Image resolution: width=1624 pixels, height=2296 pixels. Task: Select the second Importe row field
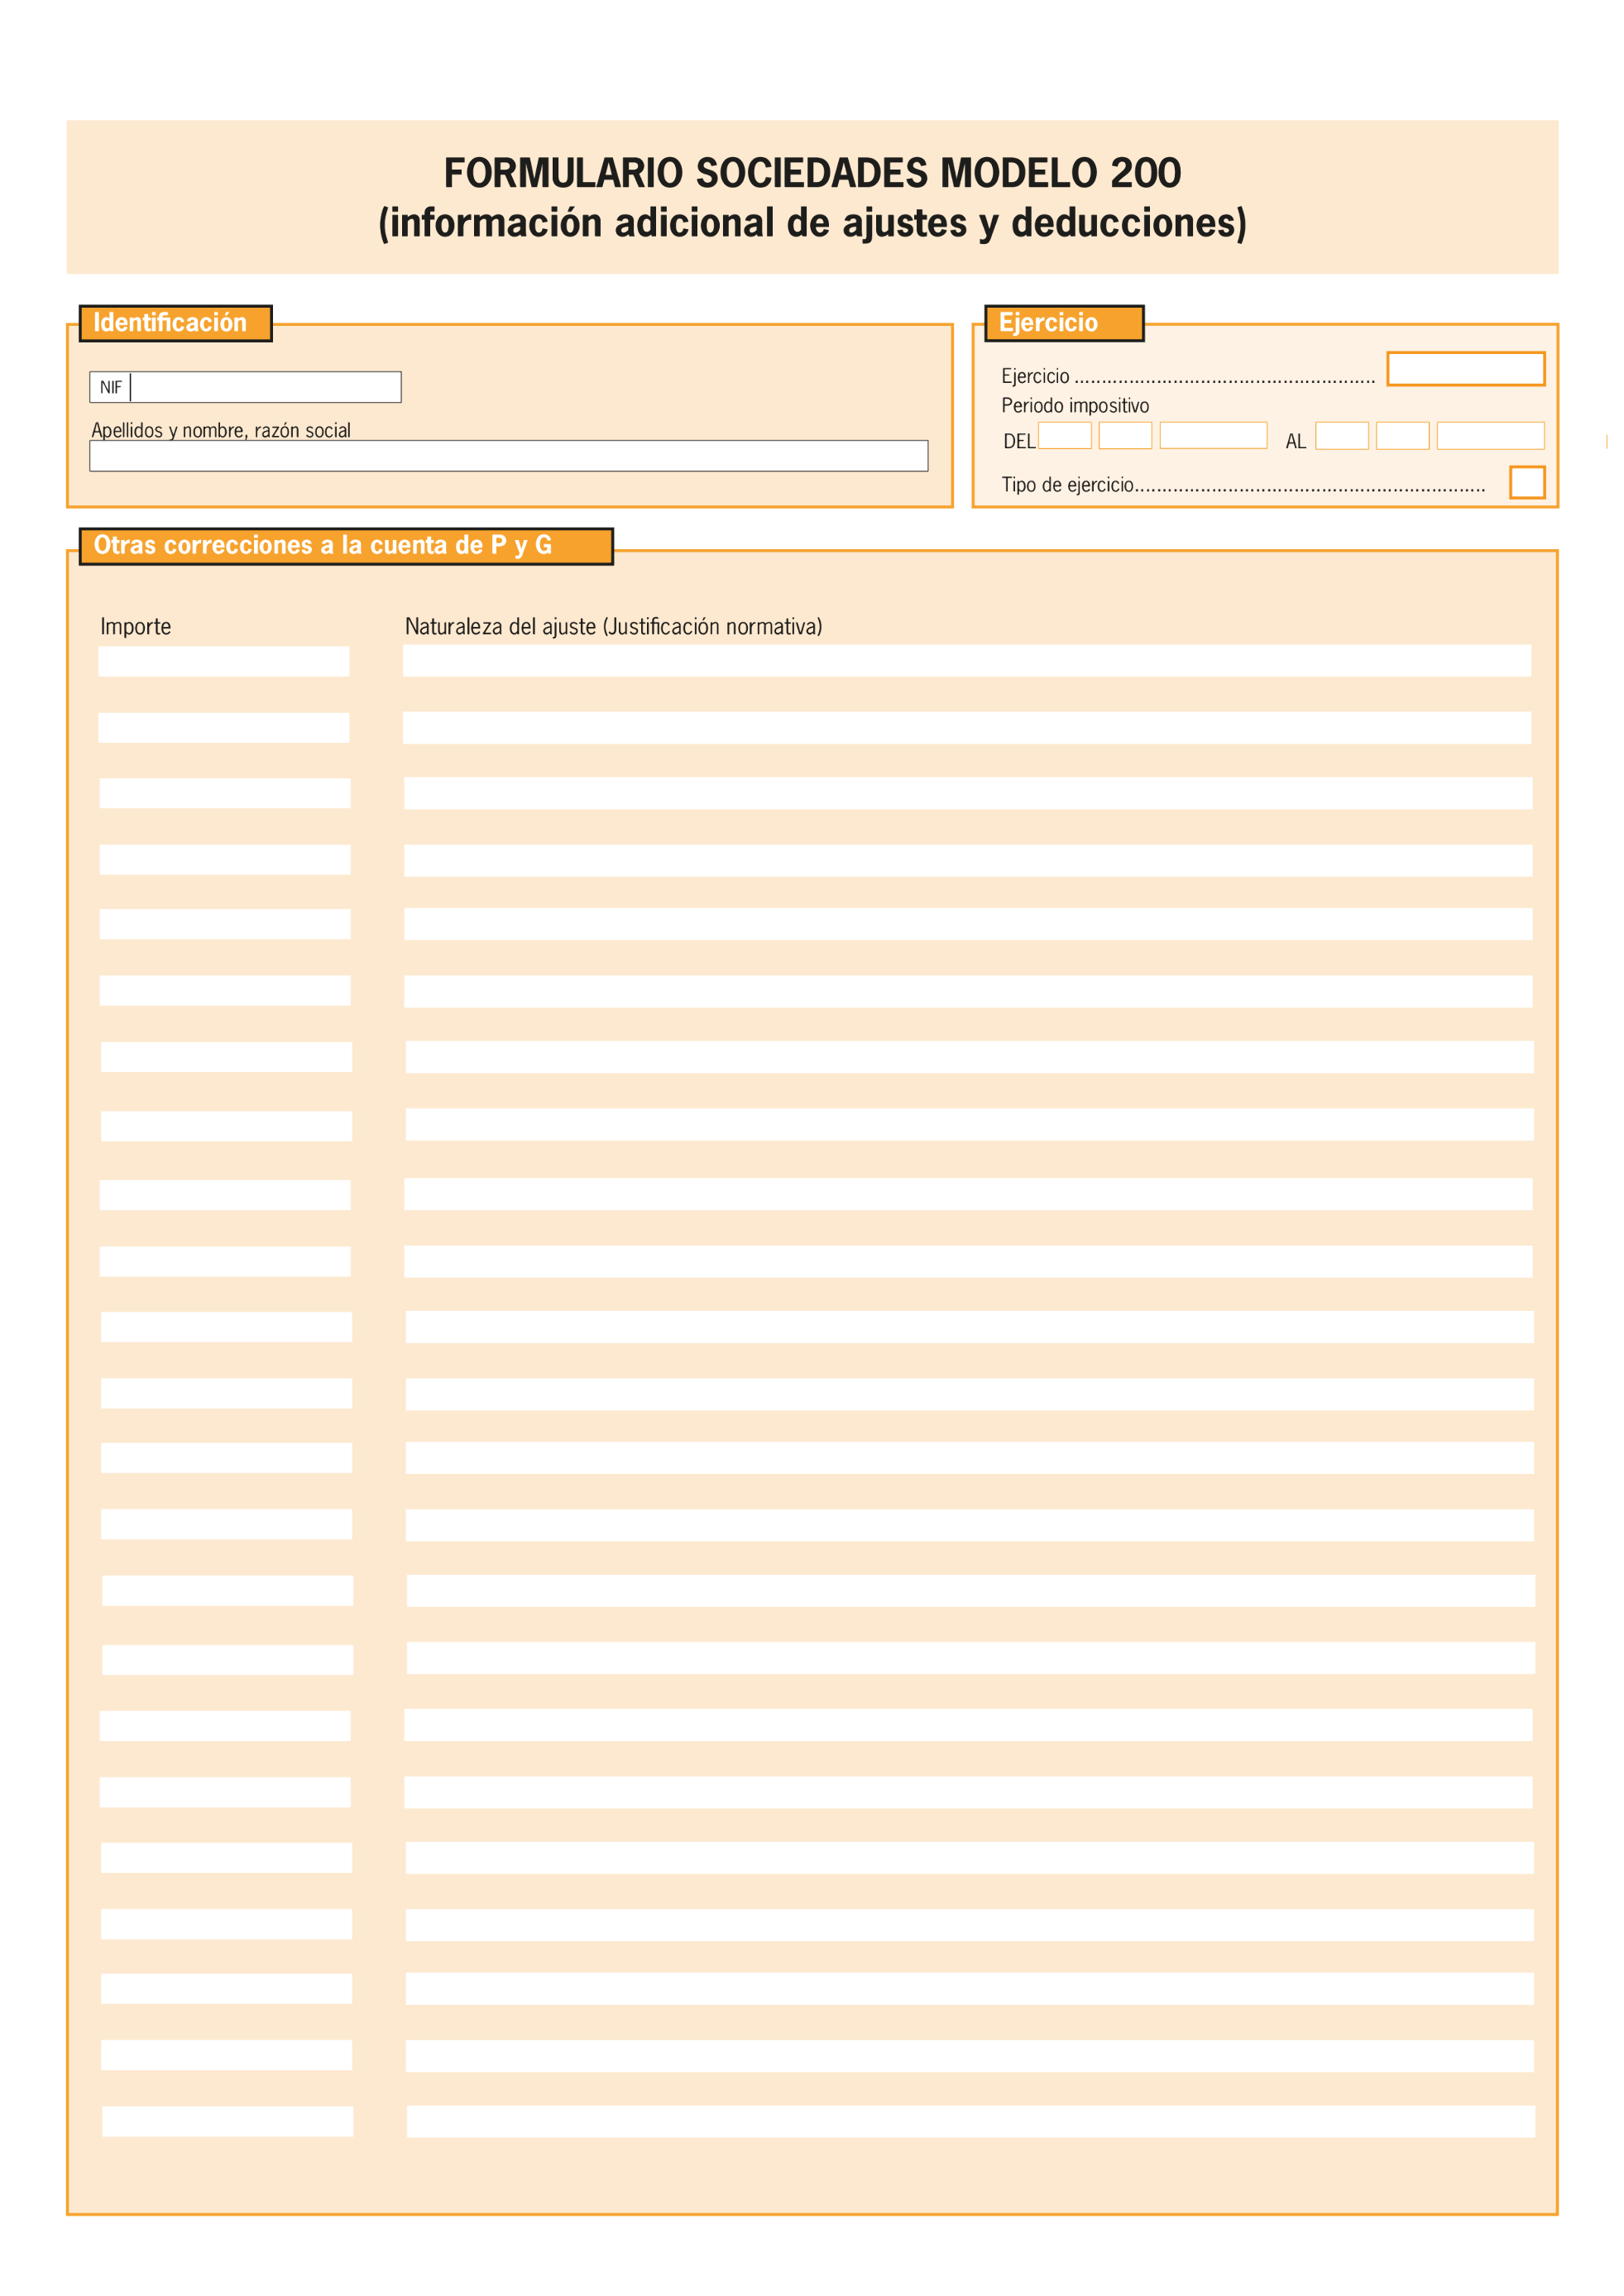tap(224, 728)
